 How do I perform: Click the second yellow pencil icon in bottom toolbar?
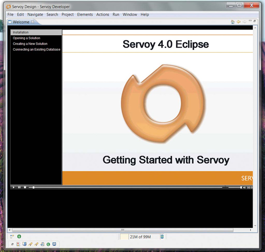click(36, 244)
